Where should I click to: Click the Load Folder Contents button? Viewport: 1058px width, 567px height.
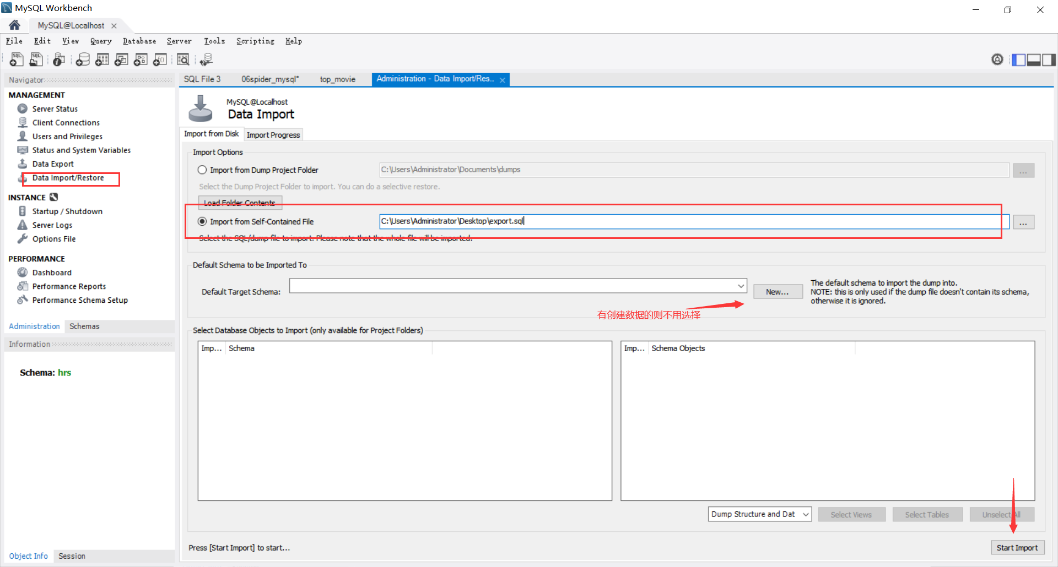pyautogui.click(x=240, y=203)
